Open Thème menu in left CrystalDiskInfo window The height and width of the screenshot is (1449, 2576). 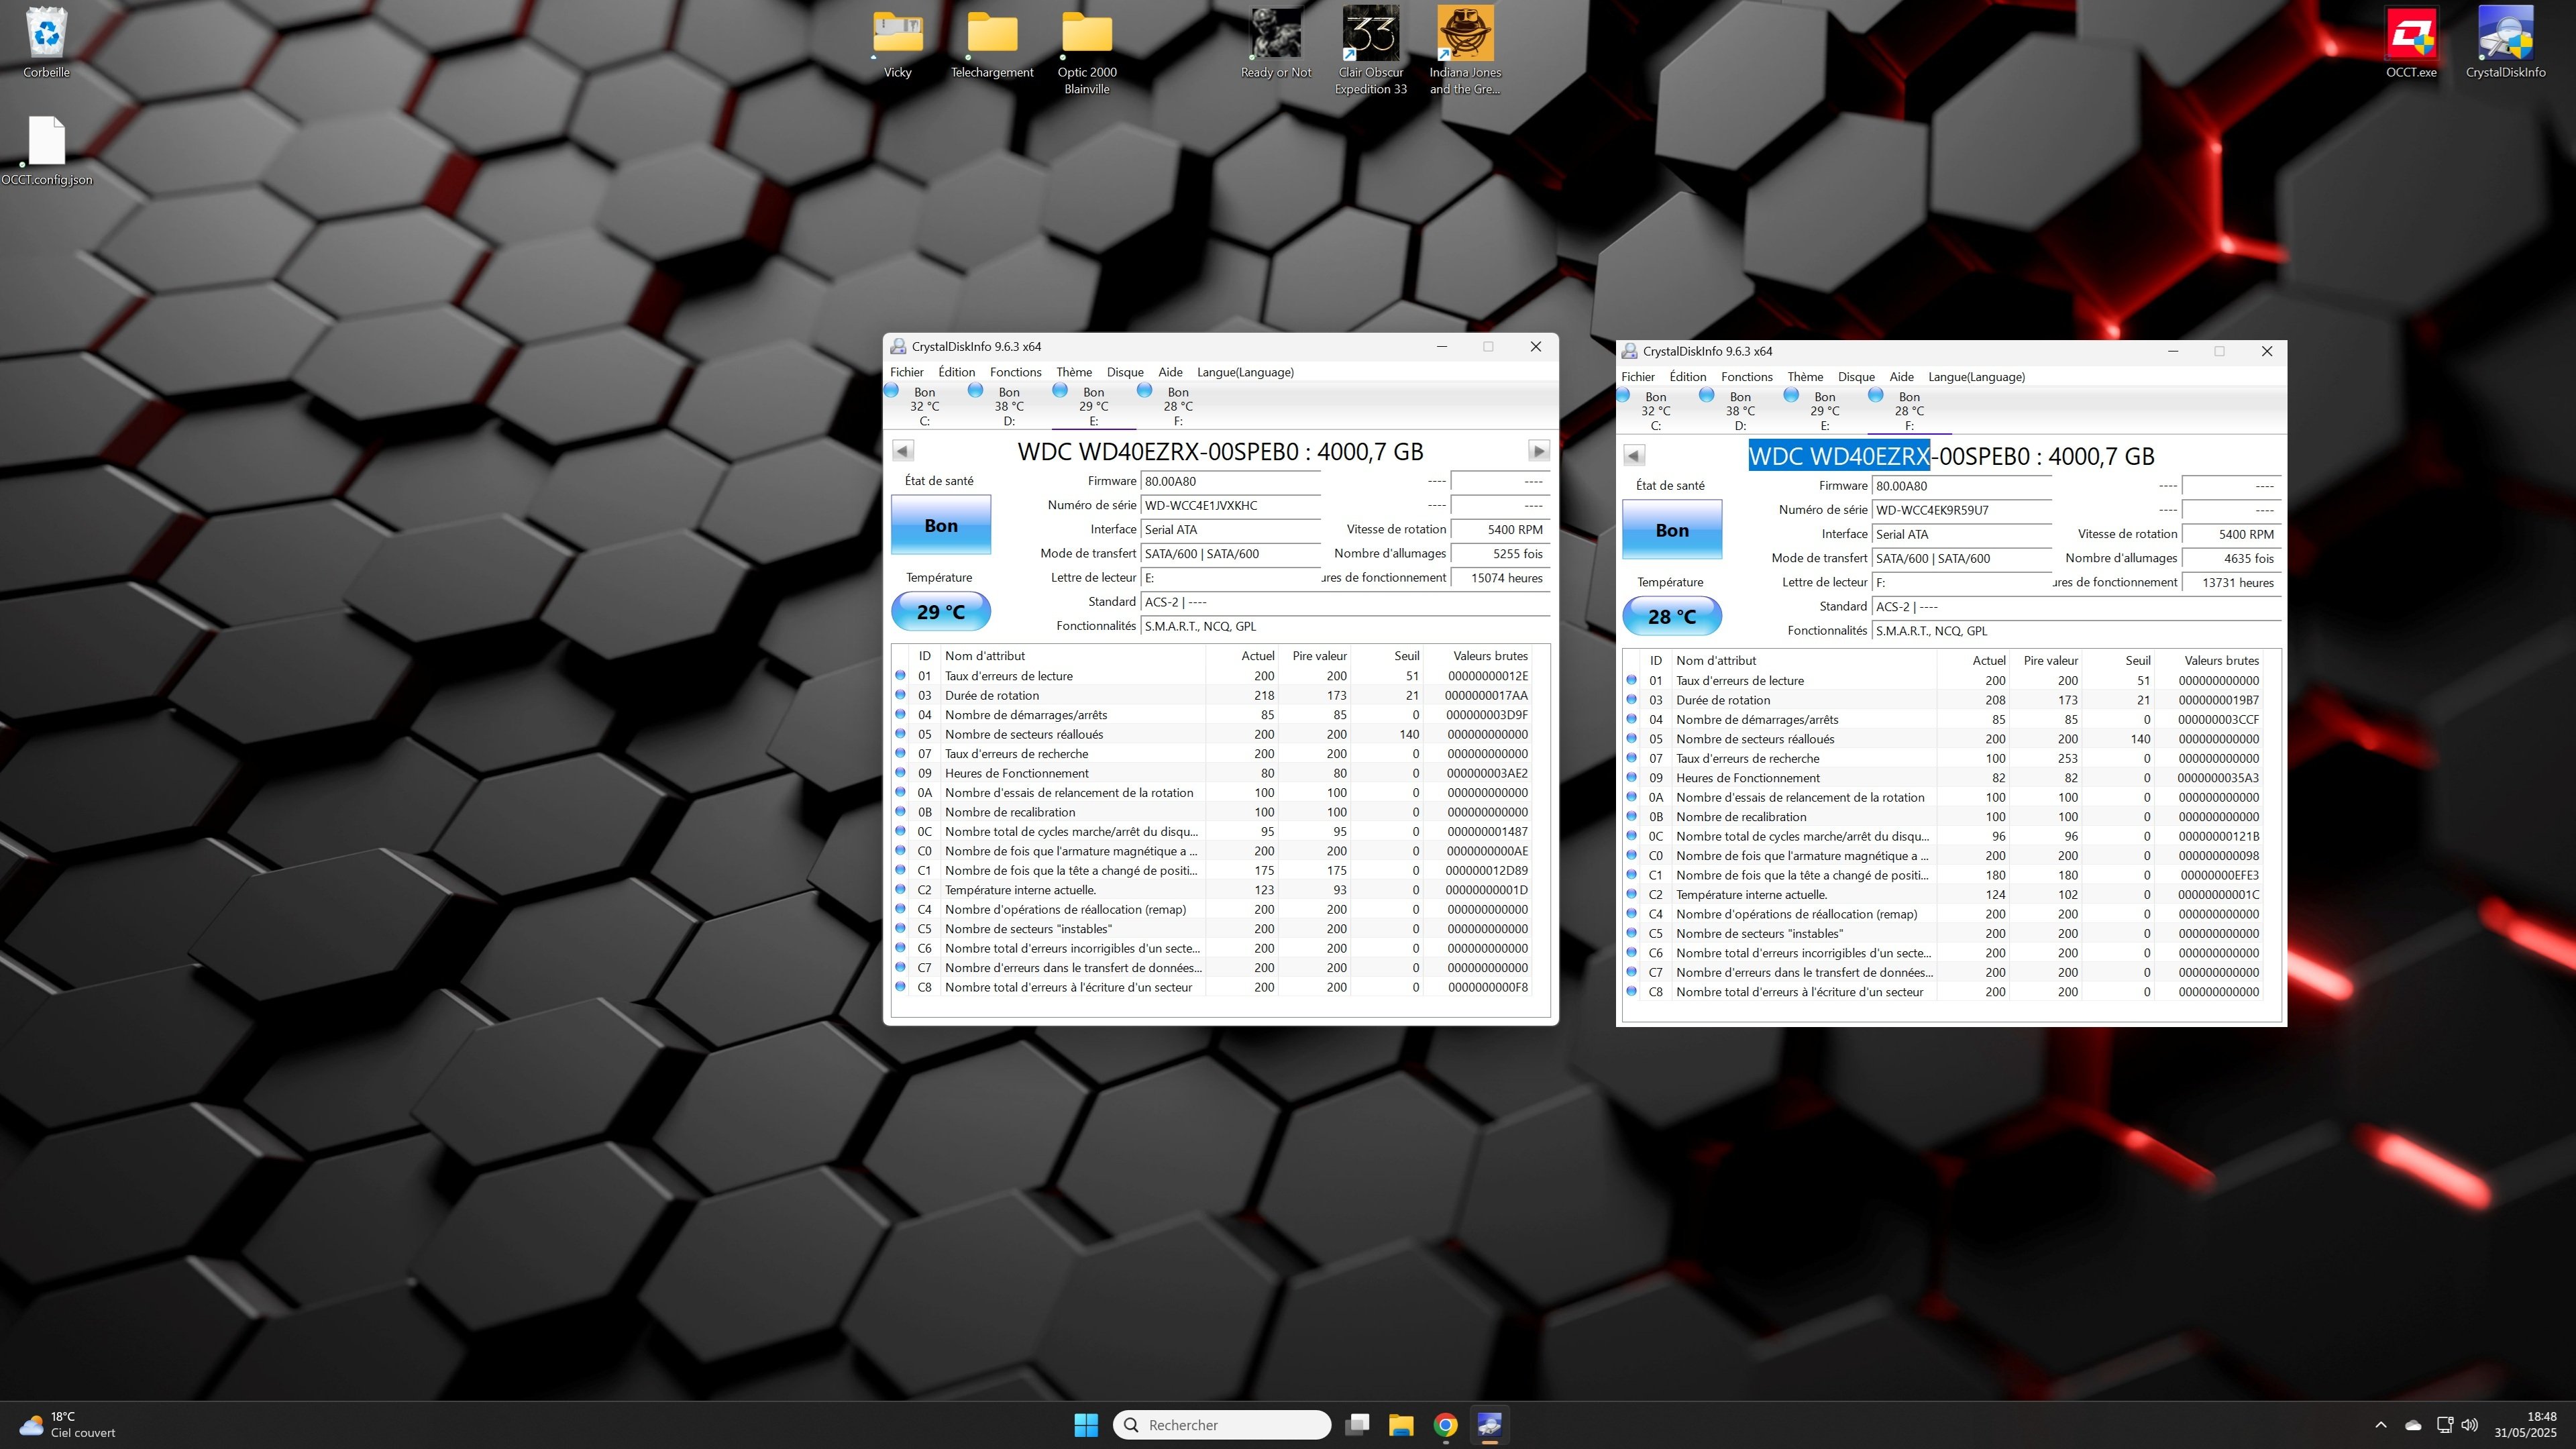coord(1074,372)
